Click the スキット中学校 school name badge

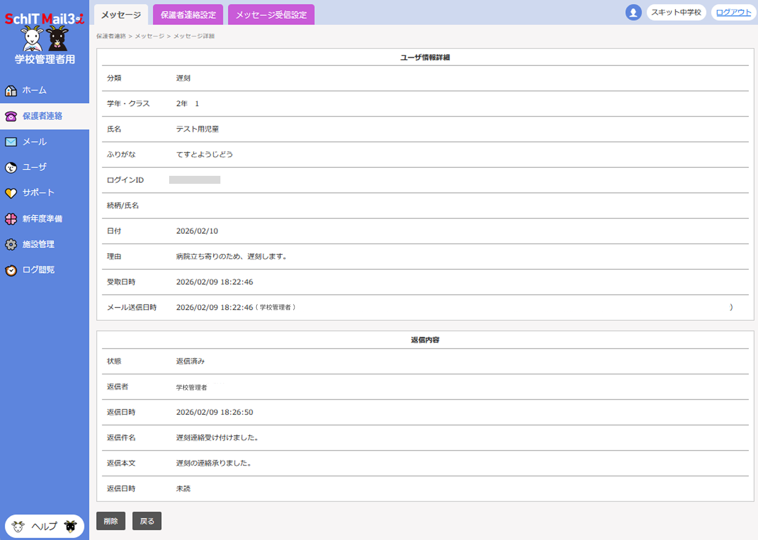coord(676,13)
